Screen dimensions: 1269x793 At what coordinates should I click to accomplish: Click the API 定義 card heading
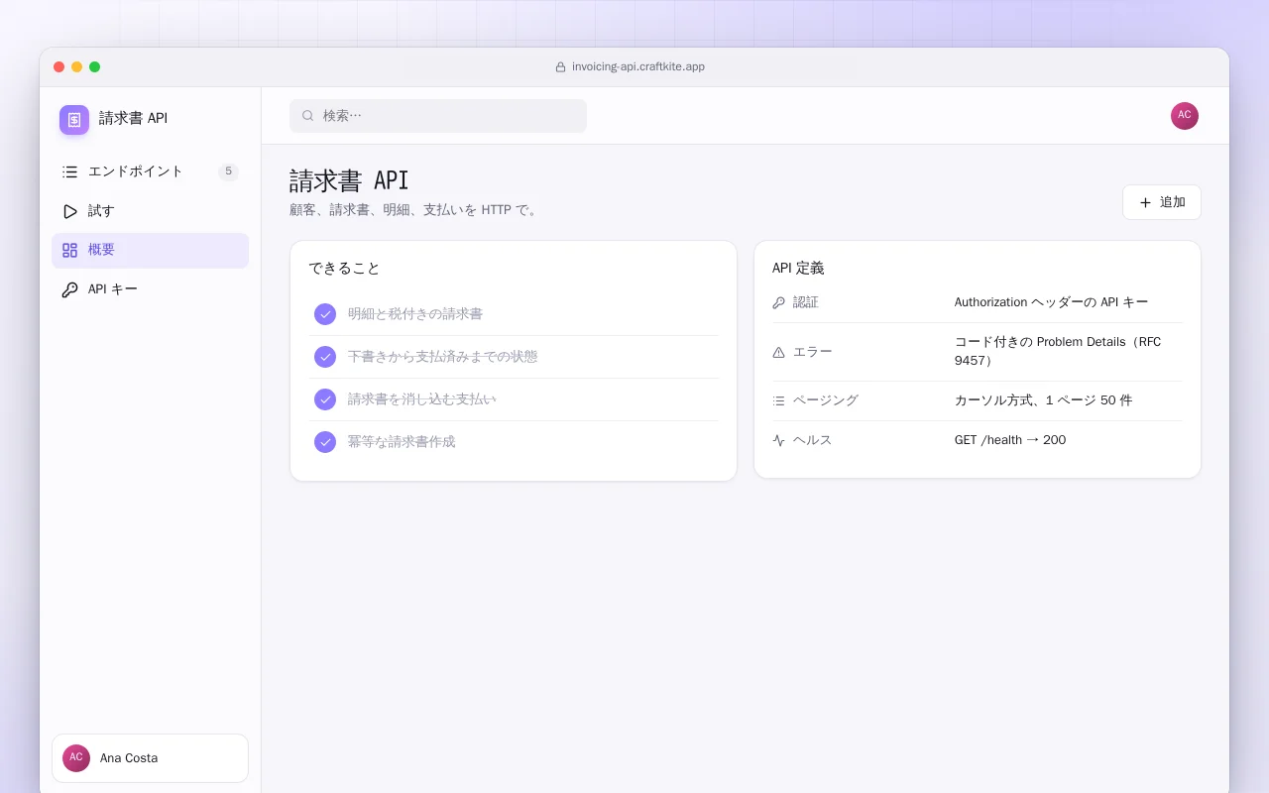click(798, 269)
